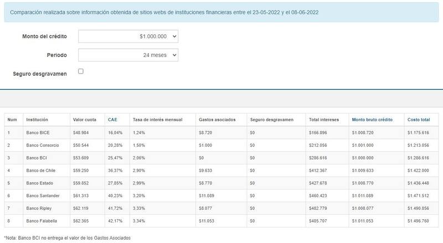
Task: Click the Valor cuota column header
Action: pyautogui.click(x=85, y=119)
